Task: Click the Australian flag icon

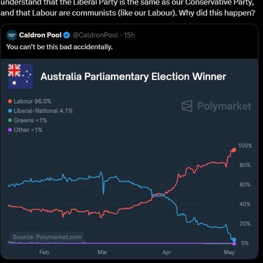Action: pyautogui.click(x=21, y=76)
